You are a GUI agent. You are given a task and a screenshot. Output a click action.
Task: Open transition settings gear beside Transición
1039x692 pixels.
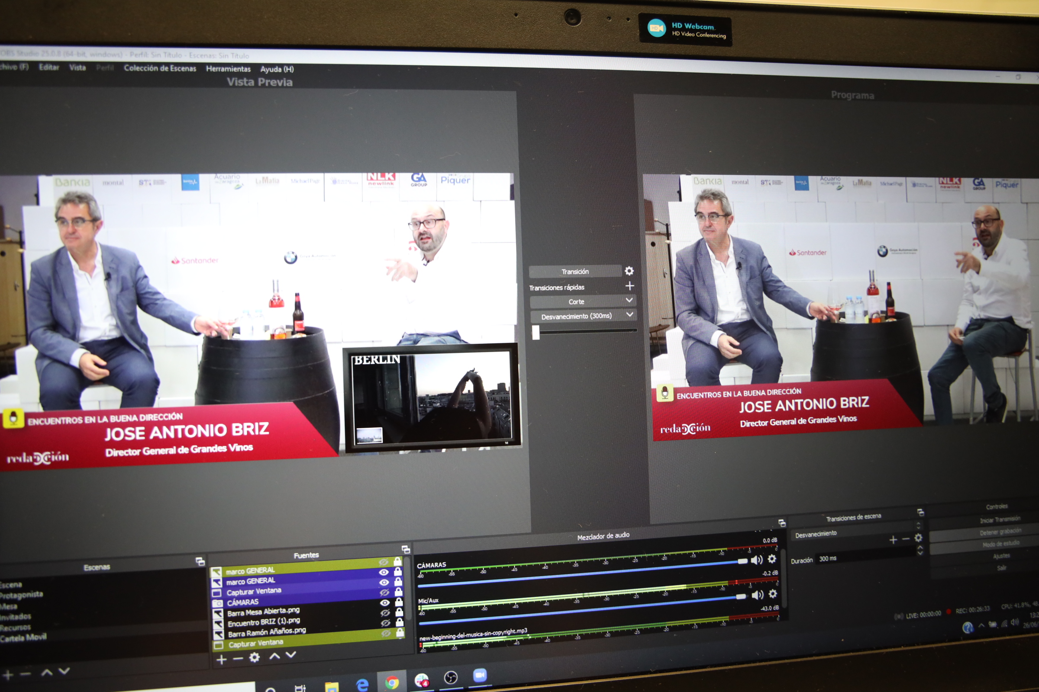(x=629, y=271)
